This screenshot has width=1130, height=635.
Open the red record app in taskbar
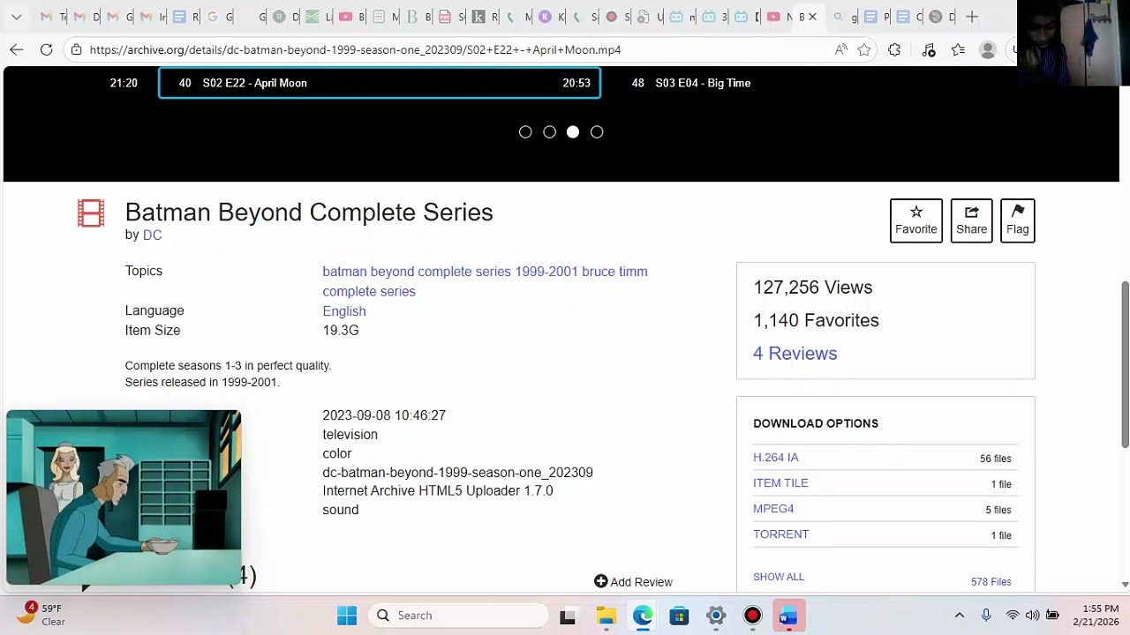click(752, 616)
